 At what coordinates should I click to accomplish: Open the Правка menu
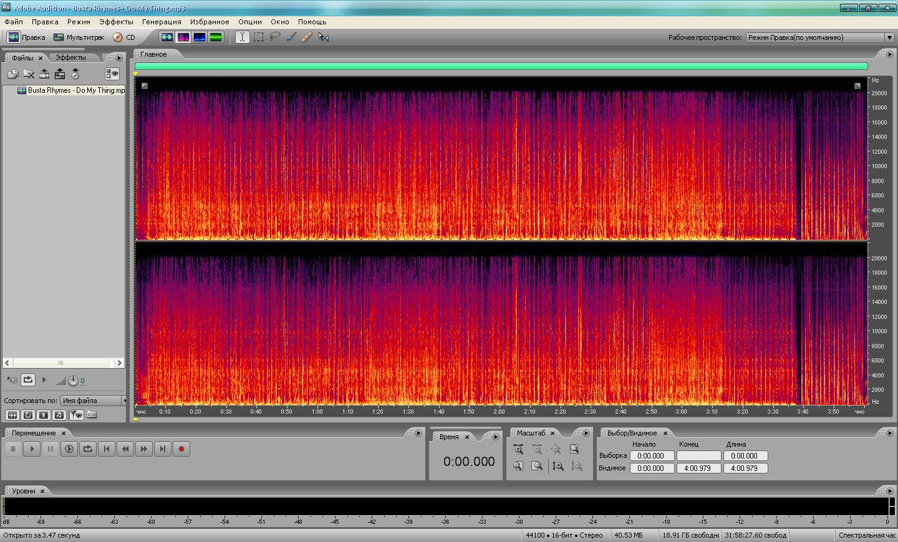(45, 22)
